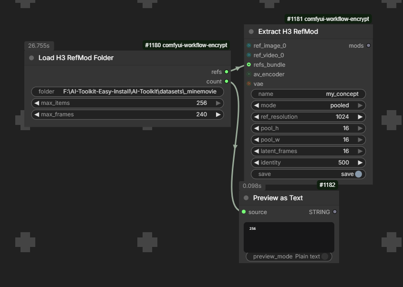This screenshot has width=403, height=287.
Task: Click the refs output port
Action: pyautogui.click(x=227, y=72)
